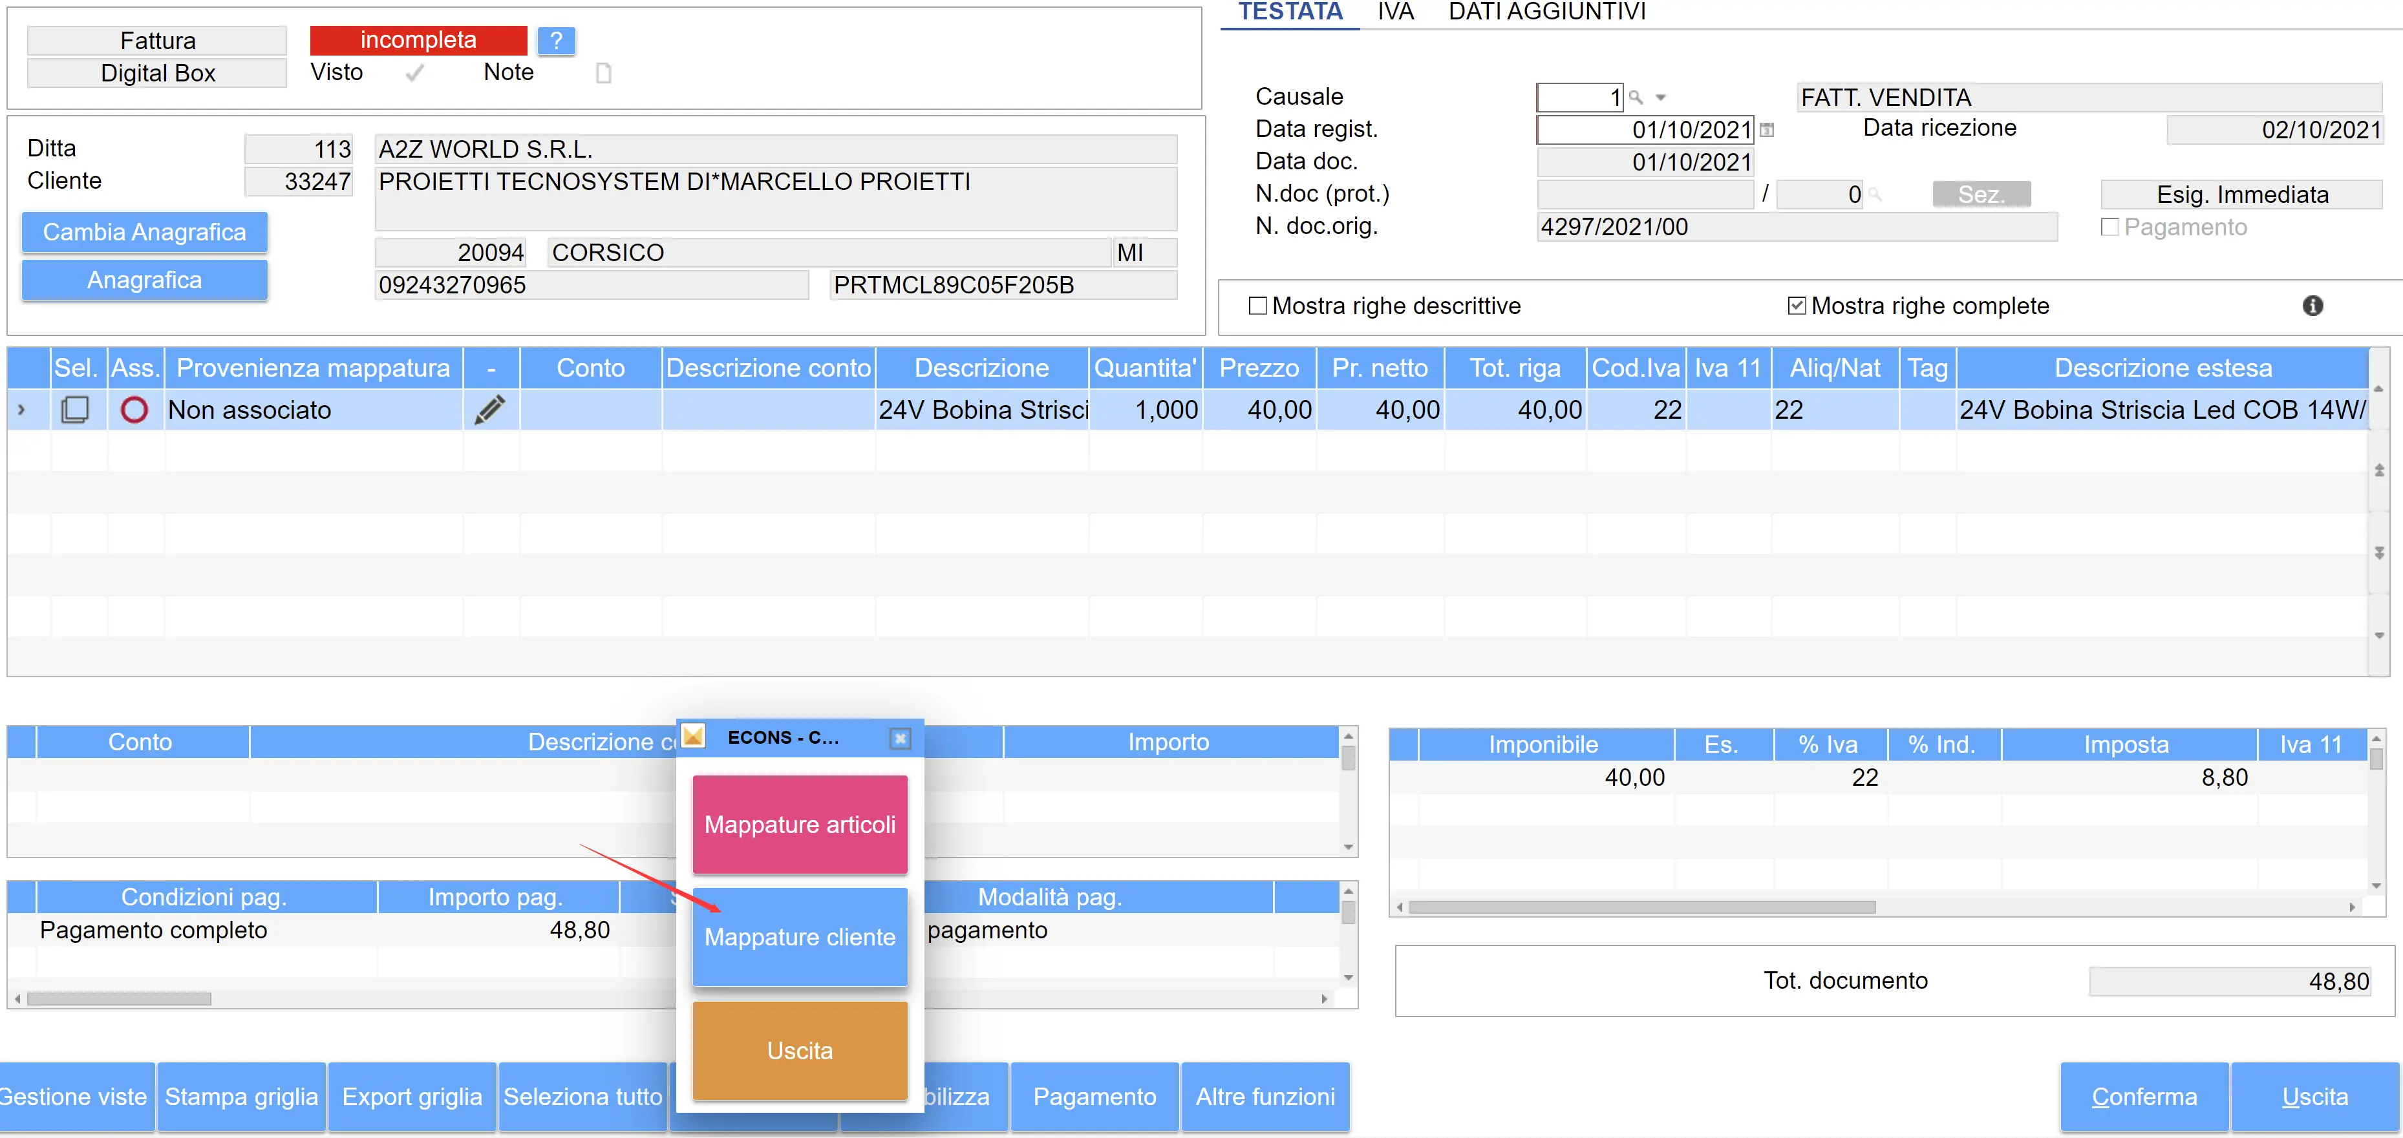The height and width of the screenshot is (1138, 2403).
Task: Click the horizontal scrollbar under the IVA summary grid
Action: tap(1642, 907)
